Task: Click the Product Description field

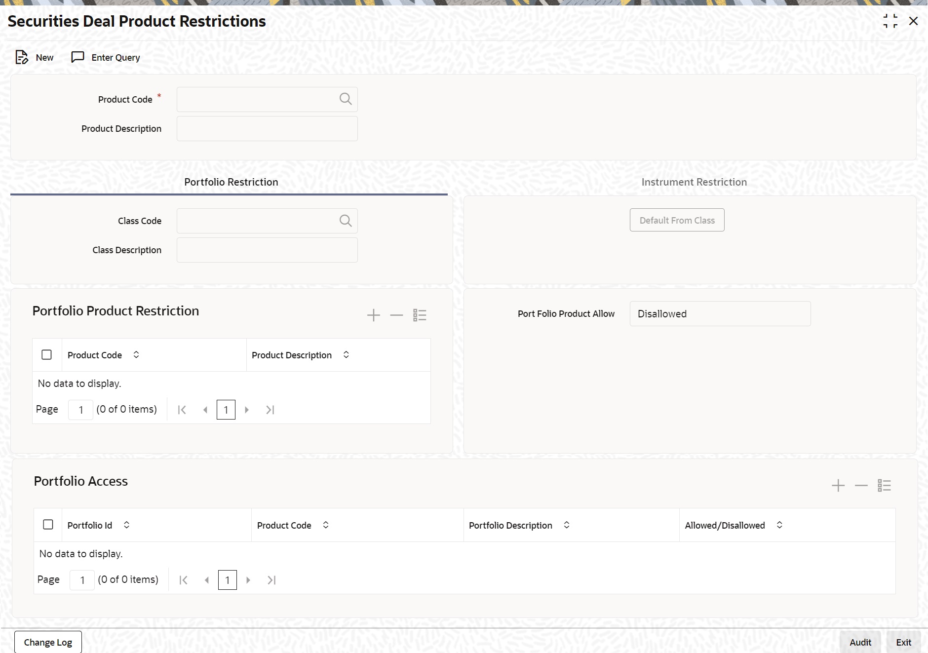Action: [x=267, y=129]
